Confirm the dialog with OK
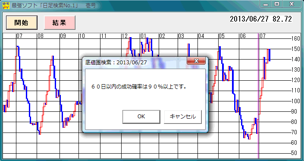The height and width of the screenshot is (161, 304). 141,117
